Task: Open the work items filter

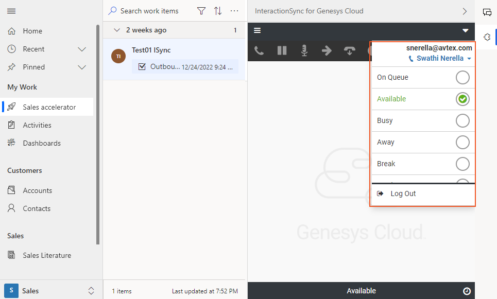Action: (201, 11)
